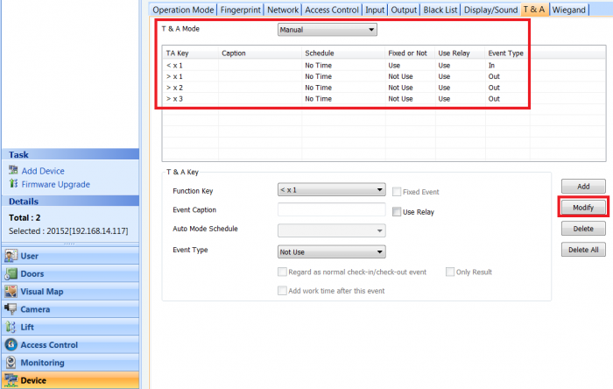Click the Firmware Upgrade icon
The height and width of the screenshot is (389, 613).
coord(13,184)
